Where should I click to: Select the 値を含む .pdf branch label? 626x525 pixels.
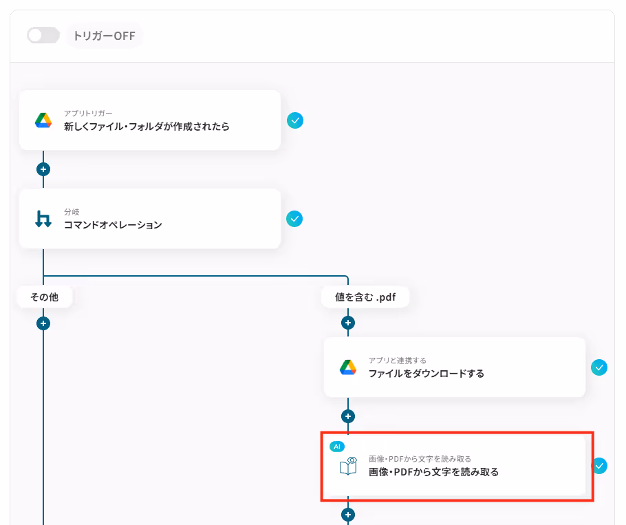(365, 297)
